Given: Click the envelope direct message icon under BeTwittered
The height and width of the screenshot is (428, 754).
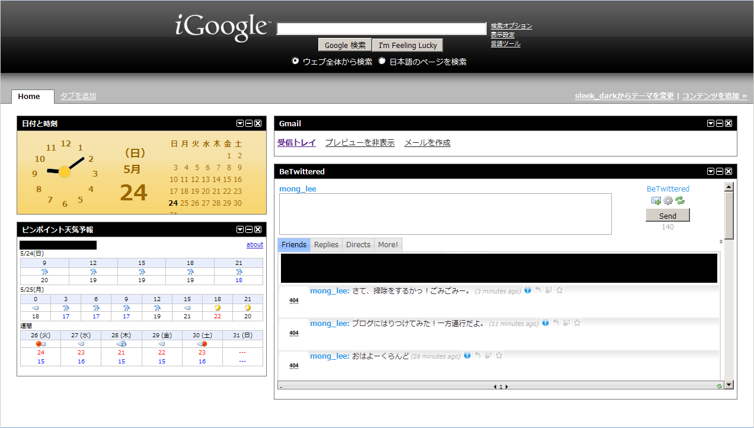Looking at the screenshot, I should click(x=656, y=200).
